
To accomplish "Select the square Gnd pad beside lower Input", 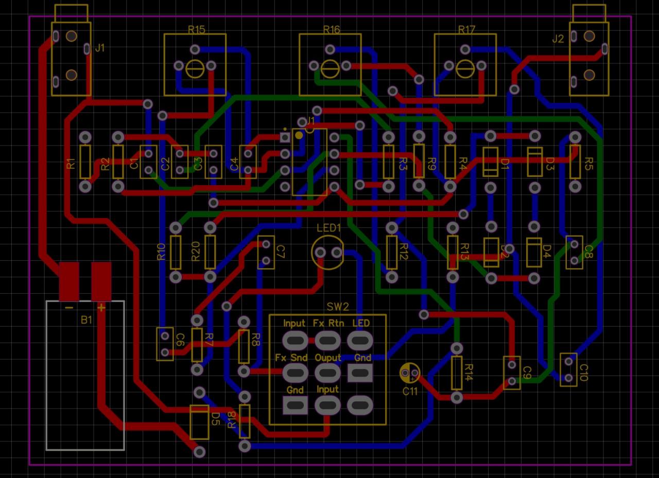I will coord(296,405).
